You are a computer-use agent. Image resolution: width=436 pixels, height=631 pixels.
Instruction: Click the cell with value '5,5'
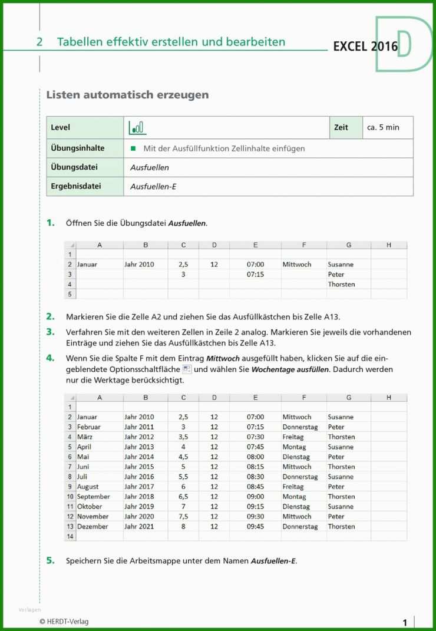pos(183,477)
